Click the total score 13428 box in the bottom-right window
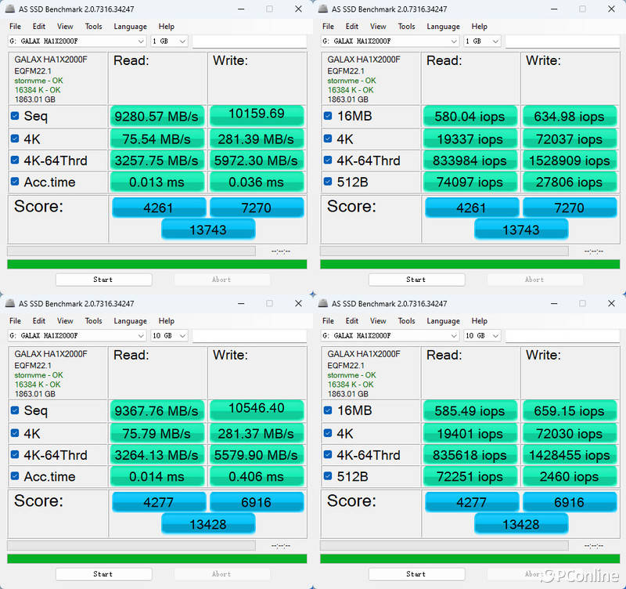This screenshot has width=626, height=589. (520, 524)
